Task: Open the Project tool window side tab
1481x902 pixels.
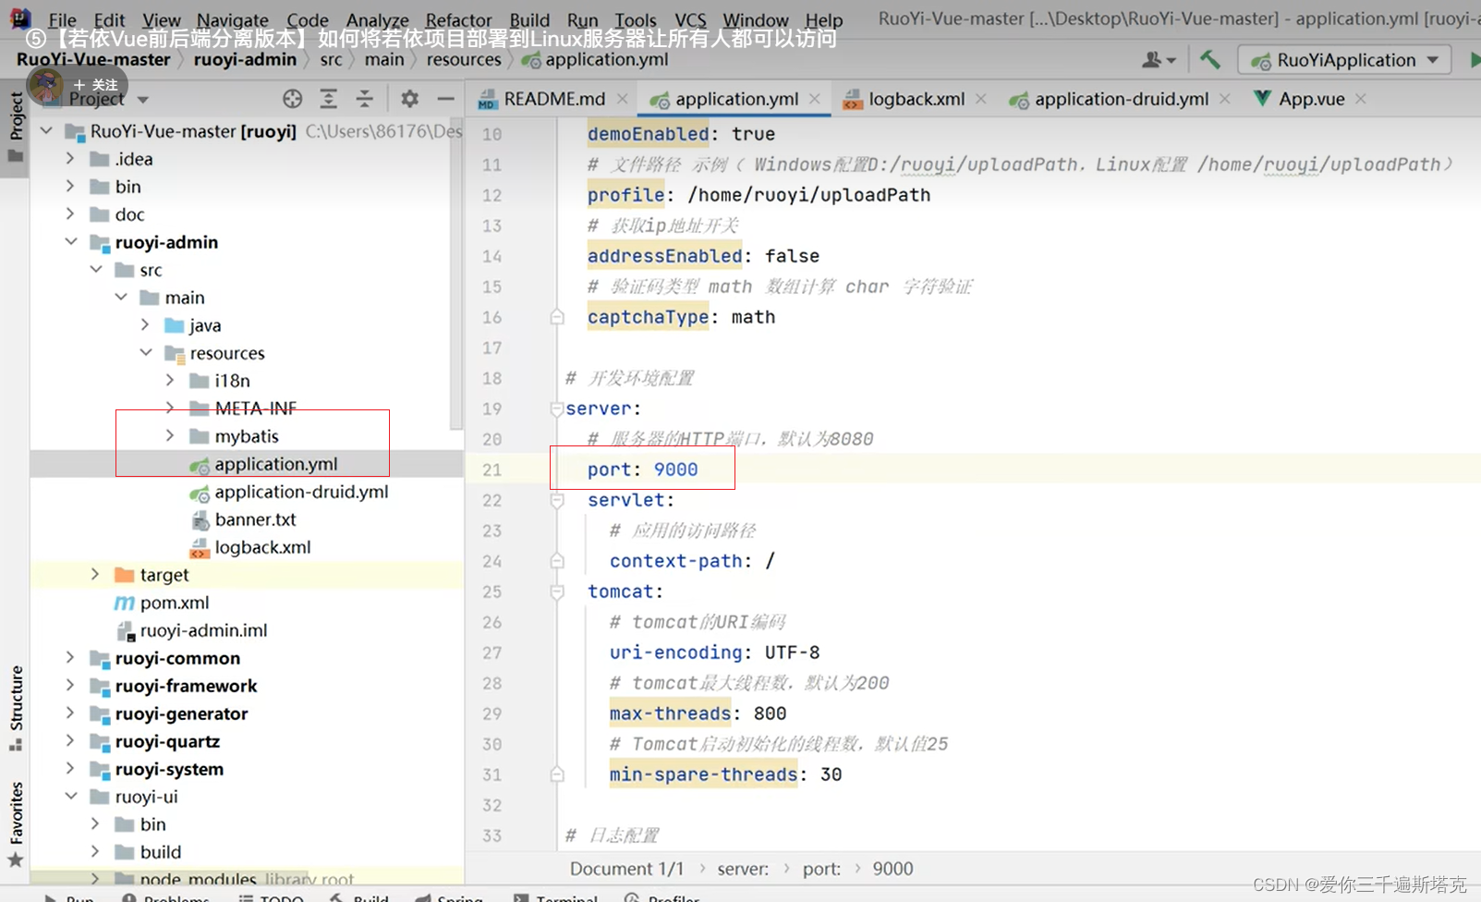Action: 16,127
